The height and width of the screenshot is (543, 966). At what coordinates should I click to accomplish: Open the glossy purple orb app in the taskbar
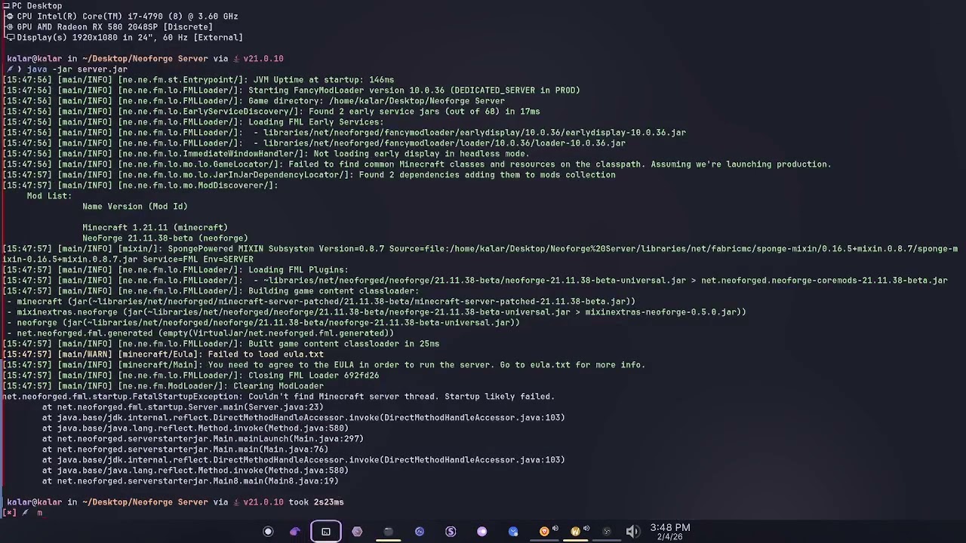(481, 532)
